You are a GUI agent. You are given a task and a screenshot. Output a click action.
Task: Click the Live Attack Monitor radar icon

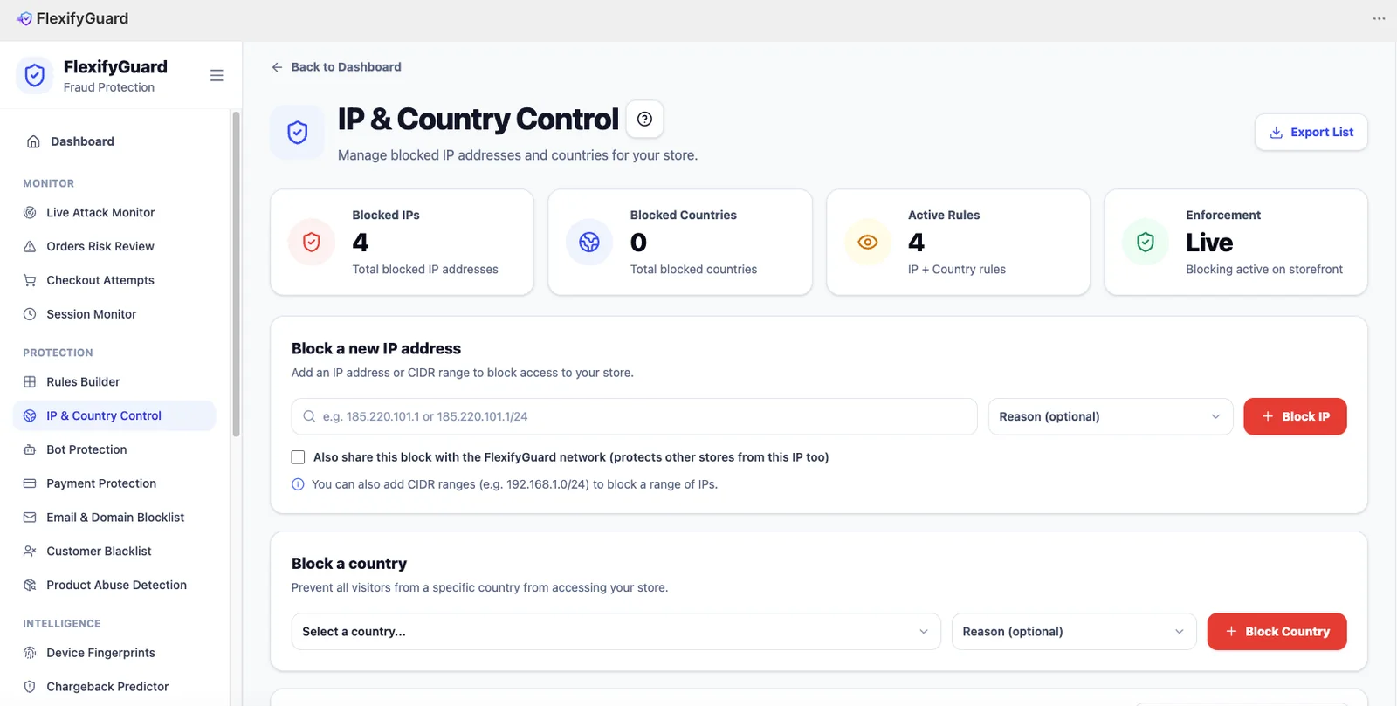30,212
